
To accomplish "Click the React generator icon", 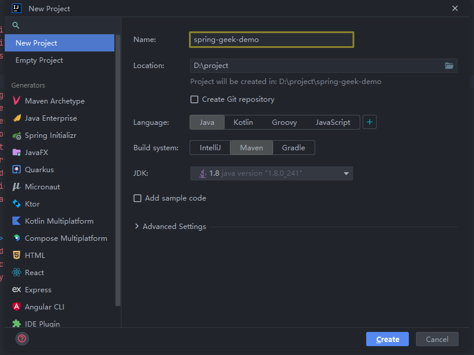I will click(x=17, y=273).
